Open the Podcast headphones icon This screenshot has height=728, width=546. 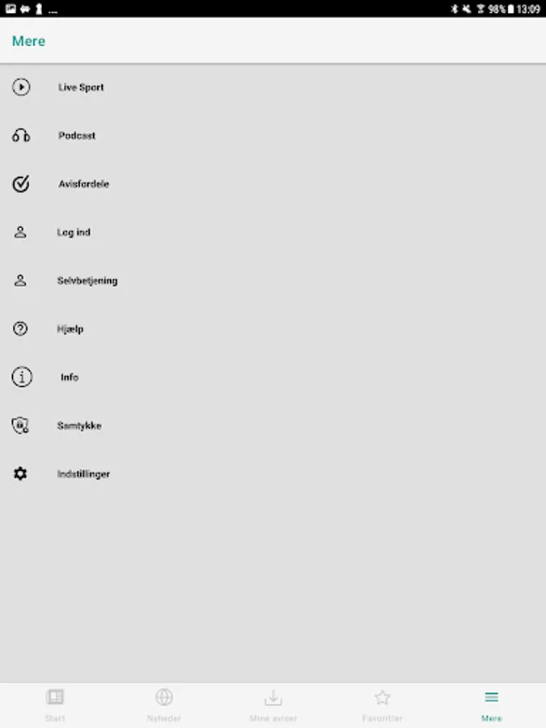[x=21, y=135]
